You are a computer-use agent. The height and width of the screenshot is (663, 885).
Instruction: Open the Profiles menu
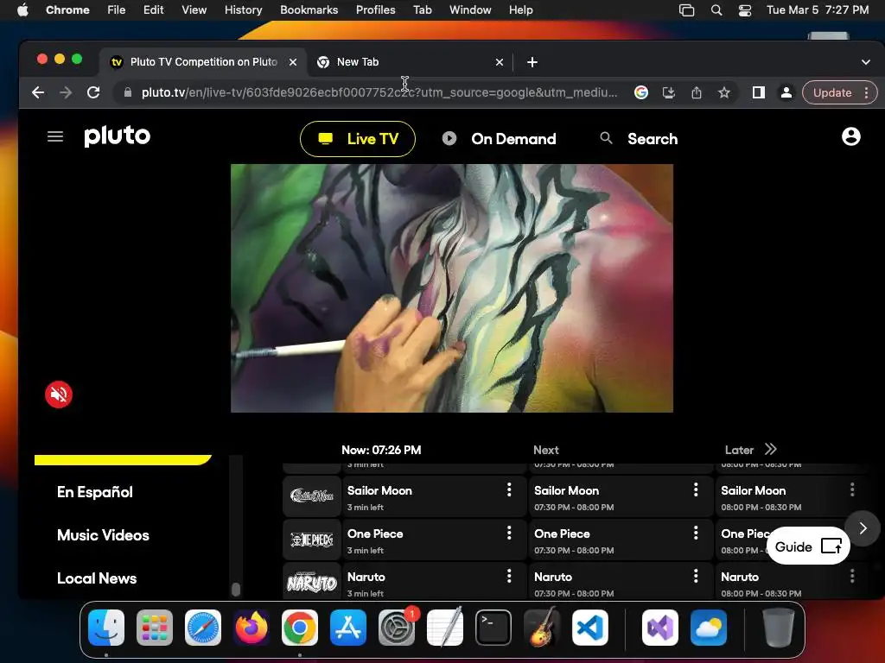[375, 9]
